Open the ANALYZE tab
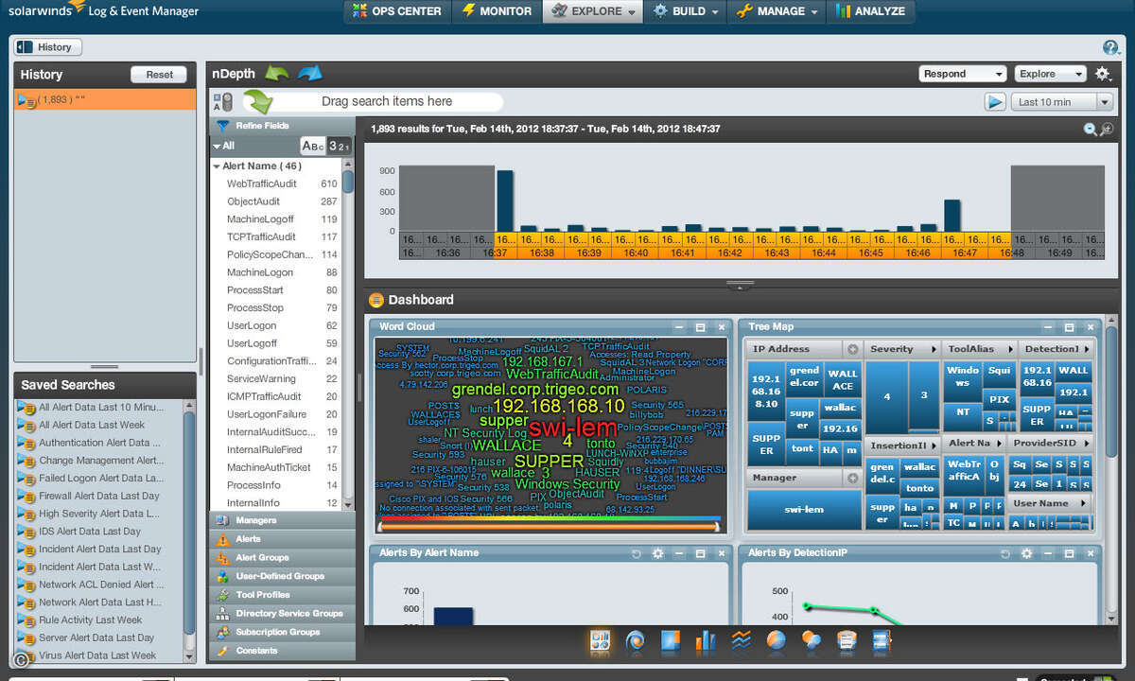This screenshot has width=1135, height=681. 871,11
